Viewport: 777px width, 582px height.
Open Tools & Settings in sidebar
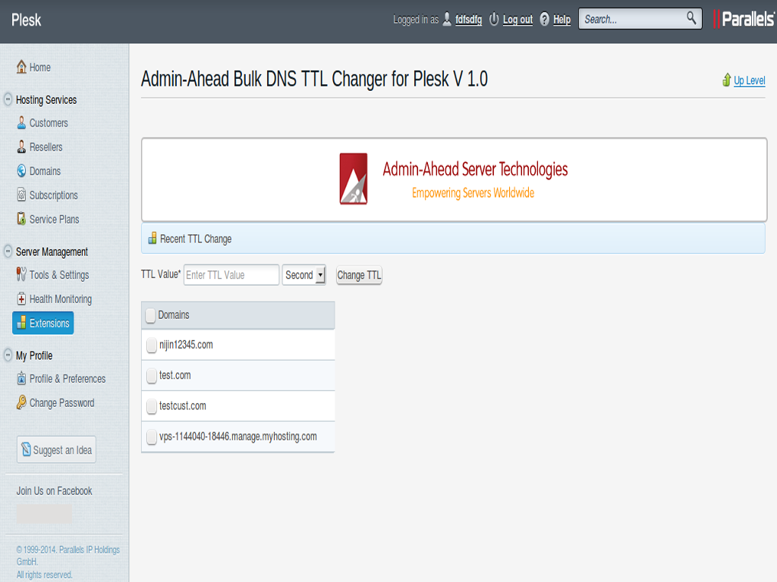coord(59,275)
